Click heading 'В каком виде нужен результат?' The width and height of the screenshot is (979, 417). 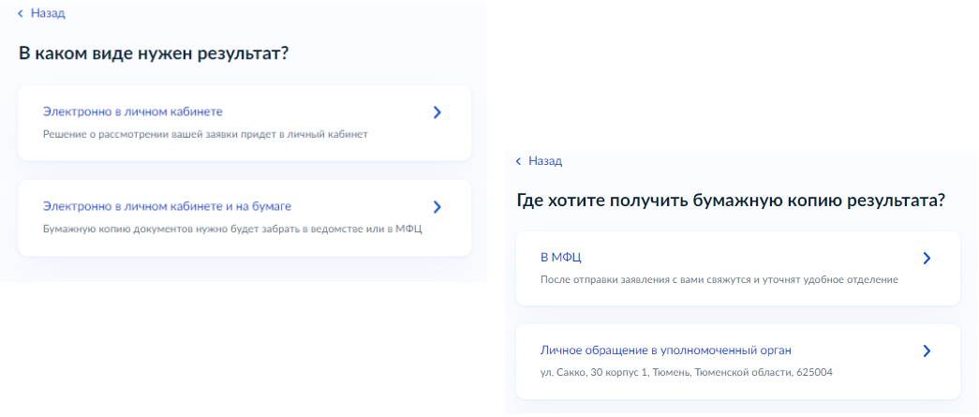click(x=154, y=53)
